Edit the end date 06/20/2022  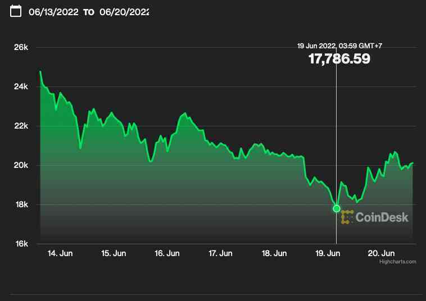[x=124, y=12]
